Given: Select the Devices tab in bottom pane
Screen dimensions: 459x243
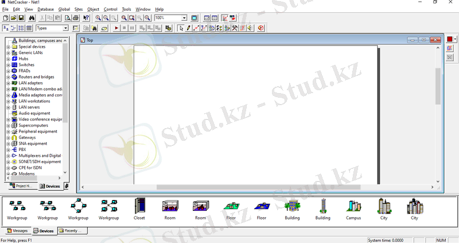Looking at the screenshot, I should [44, 231].
